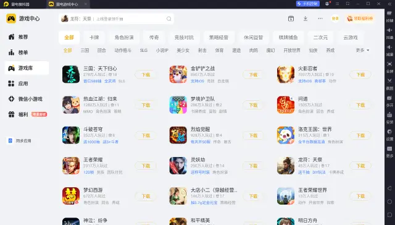Open the 福利 gift sidebar item

(27, 114)
